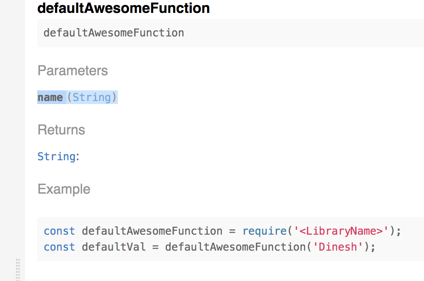Viewport: 424px width, 281px height.
Task: Click the colon after the String return
Action: point(78,157)
